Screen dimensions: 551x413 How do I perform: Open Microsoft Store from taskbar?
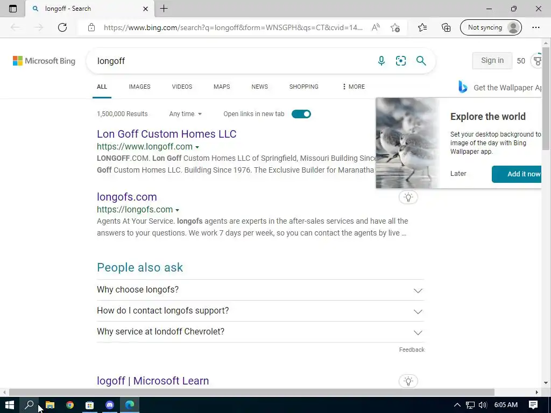point(90,405)
